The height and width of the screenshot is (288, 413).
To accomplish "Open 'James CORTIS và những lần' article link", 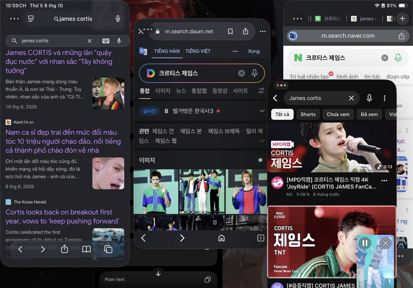I will (x=59, y=62).
